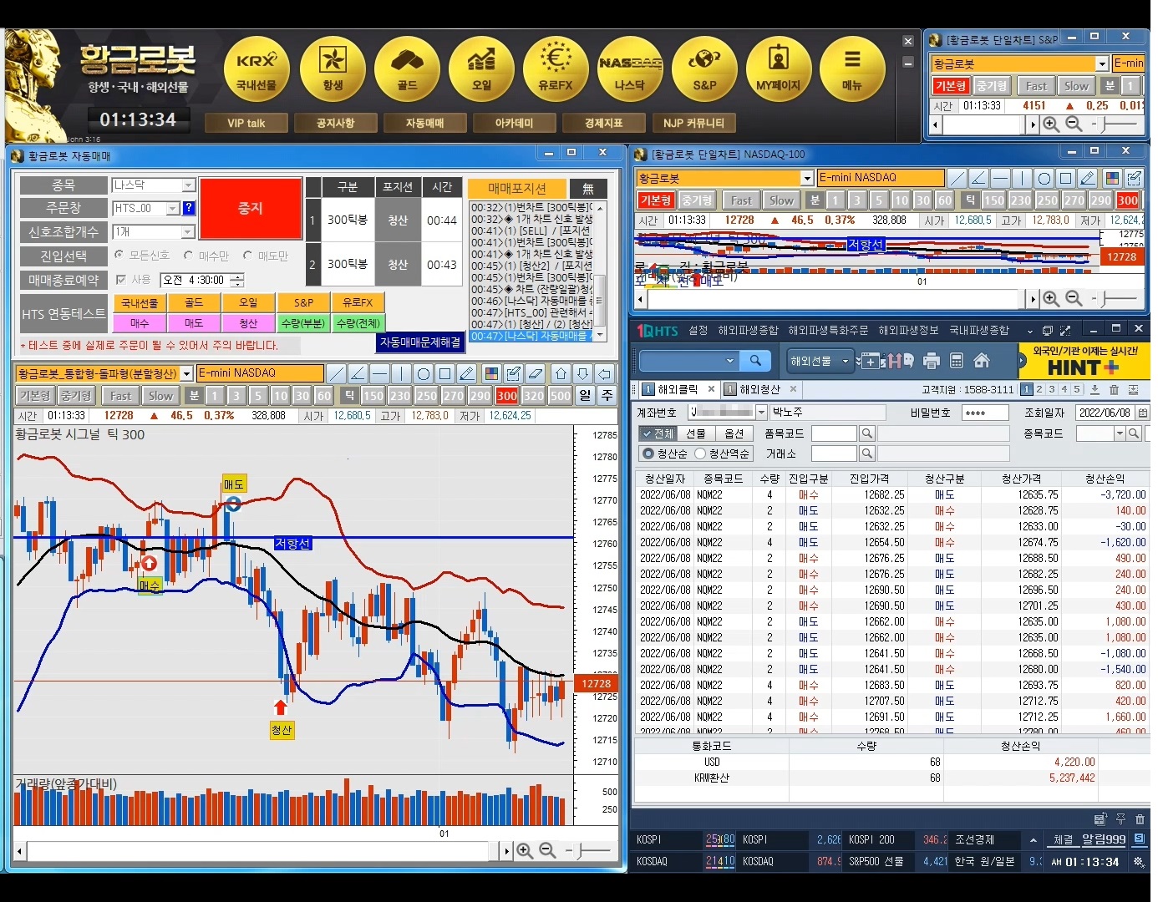The image size is (1158, 902).
Task: Select the 모든신호 radio button
Action: point(119,255)
